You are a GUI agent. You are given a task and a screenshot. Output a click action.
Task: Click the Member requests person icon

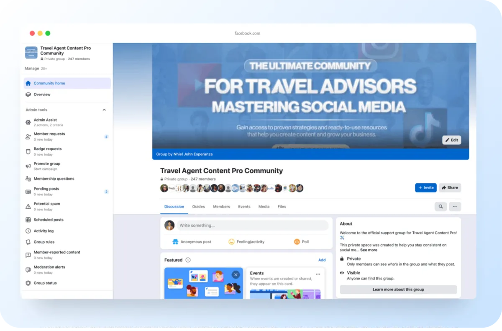(28, 136)
